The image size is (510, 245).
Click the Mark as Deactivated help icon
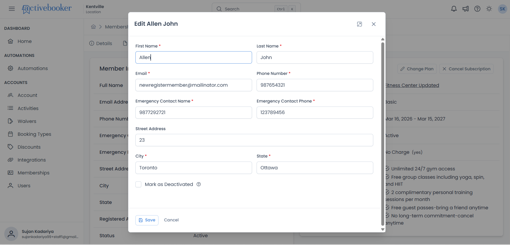coord(199,184)
